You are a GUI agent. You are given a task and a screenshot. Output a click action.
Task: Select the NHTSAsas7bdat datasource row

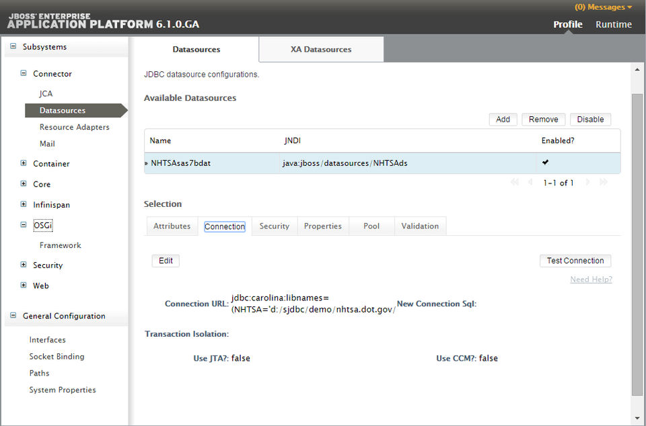pyautogui.click(x=382, y=163)
